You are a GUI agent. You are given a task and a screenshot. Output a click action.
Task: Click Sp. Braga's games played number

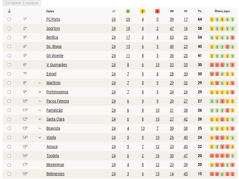[x=114, y=47]
